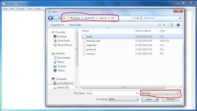Click the folder icon in the address bar
The height and width of the screenshot is (111, 197).
point(64,18)
